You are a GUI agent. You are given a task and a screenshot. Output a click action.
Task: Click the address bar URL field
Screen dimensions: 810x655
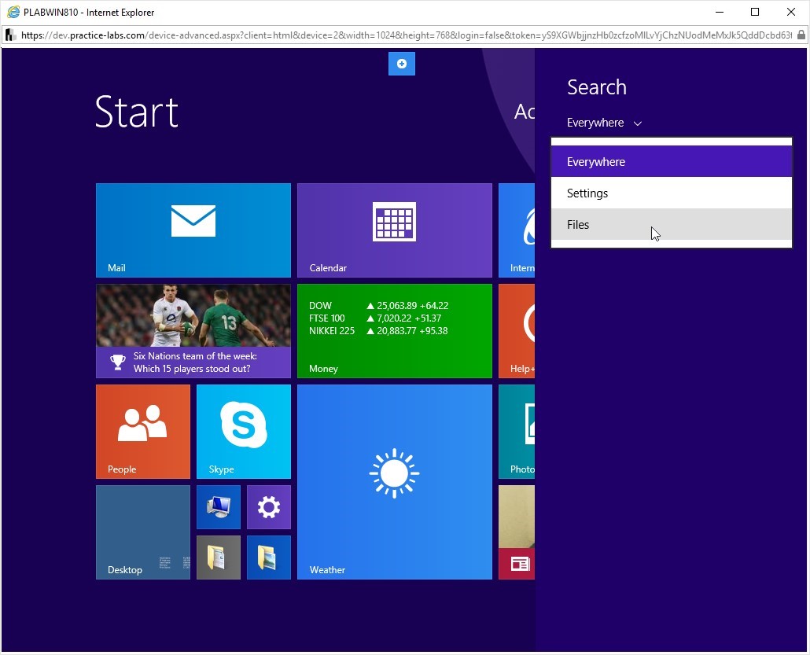coord(406,35)
